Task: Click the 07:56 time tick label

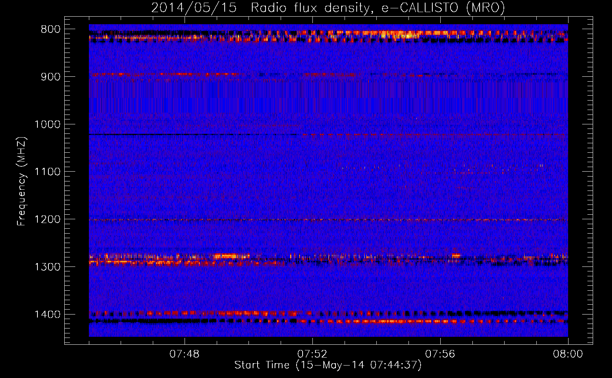Action: 440,354
